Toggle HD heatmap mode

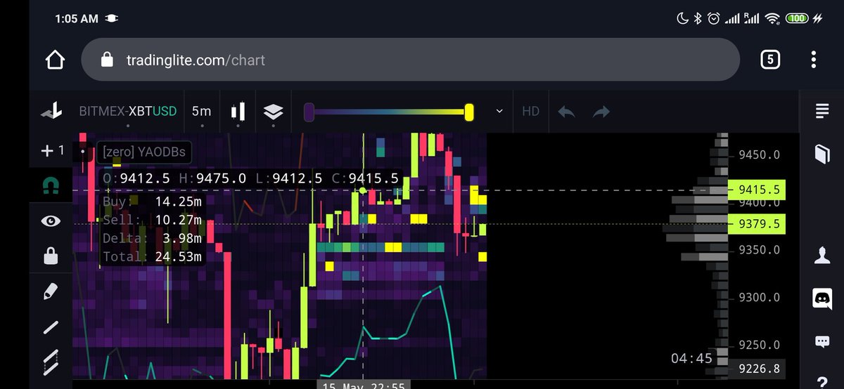click(531, 111)
